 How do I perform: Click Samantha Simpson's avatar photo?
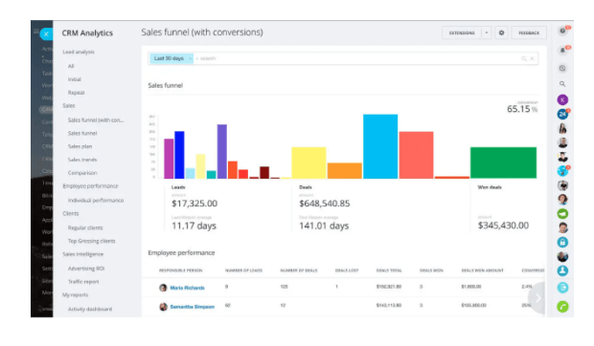pyautogui.click(x=163, y=307)
